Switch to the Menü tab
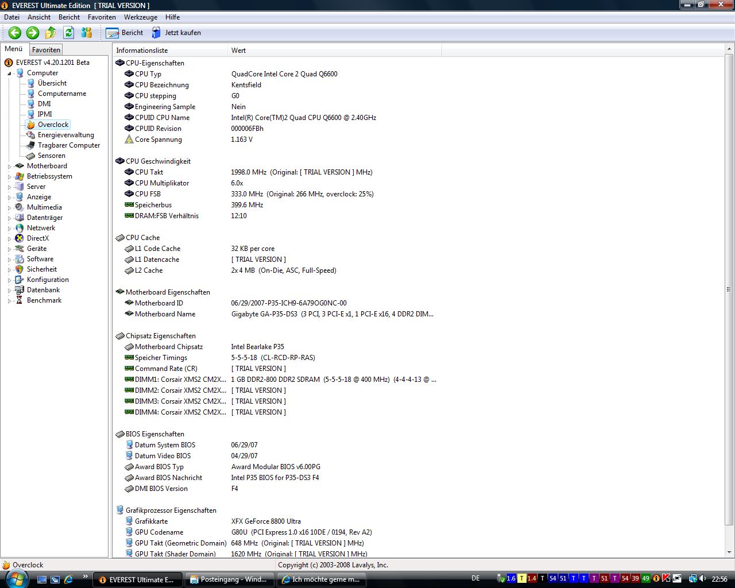This screenshot has width=735, height=588. point(14,49)
